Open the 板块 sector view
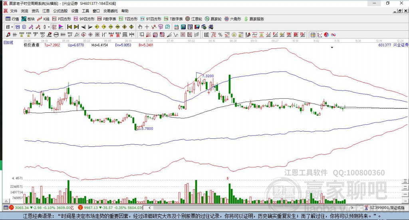Viewport: 409px width, 220px height. coord(28,19)
